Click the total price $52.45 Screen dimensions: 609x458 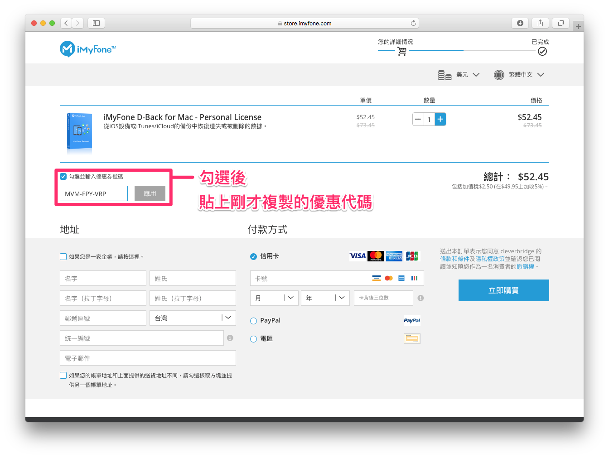[x=533, y=177]
